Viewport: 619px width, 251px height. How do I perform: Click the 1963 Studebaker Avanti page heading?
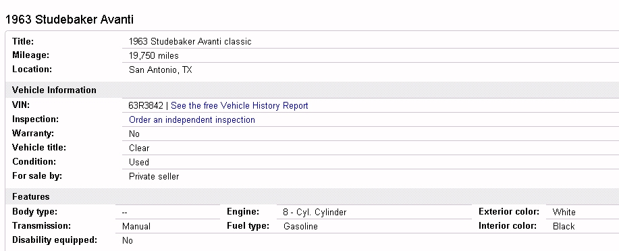point(70,20)
